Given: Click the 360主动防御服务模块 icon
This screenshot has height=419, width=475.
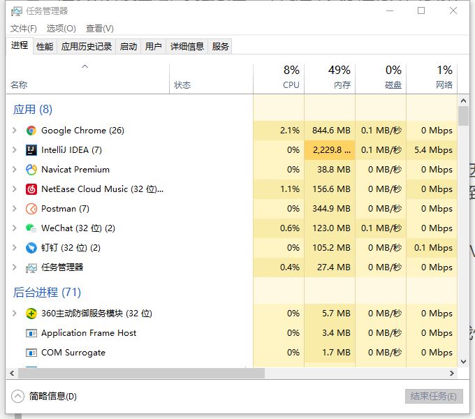Looking at the screenshot, I should [x=31, y=314].
